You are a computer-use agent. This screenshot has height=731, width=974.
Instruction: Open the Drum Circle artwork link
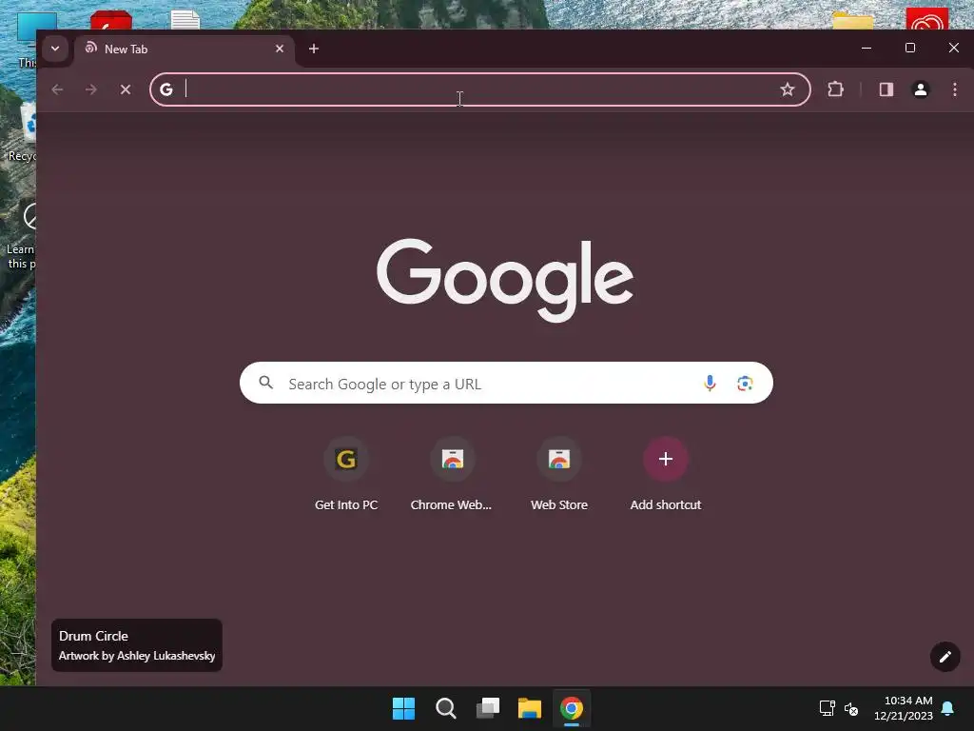(x=137, y=645)
